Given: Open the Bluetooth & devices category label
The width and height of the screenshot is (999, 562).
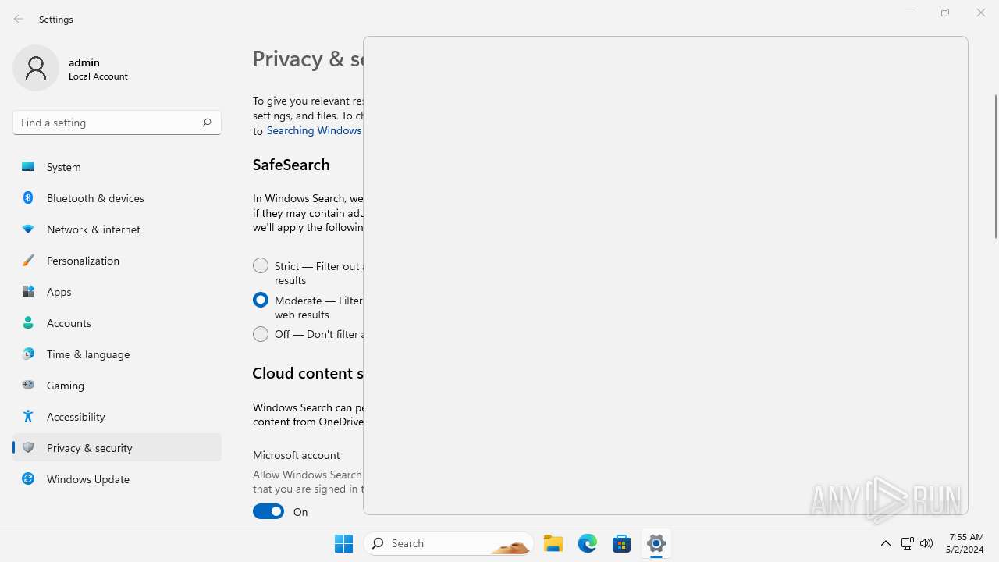Looking at the screenshot, I should coord(95,197).
